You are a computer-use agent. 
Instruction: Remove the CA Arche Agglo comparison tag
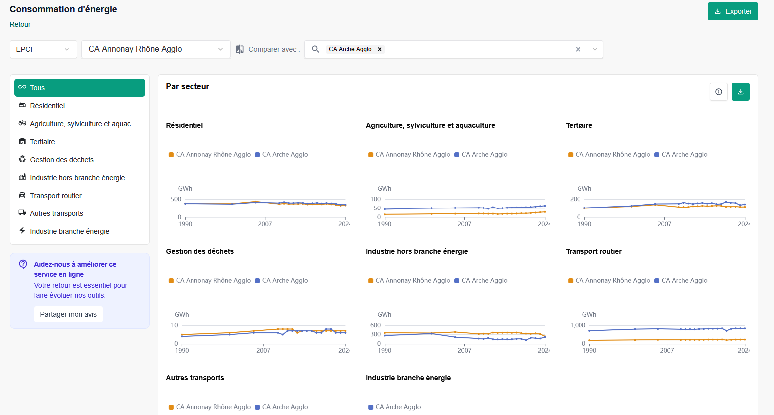coord(380,49)
